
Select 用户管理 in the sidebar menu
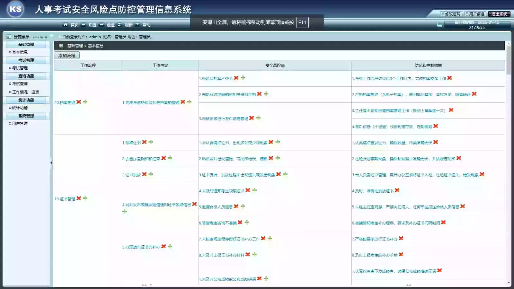pyautogui.click(x=20, y=123)
